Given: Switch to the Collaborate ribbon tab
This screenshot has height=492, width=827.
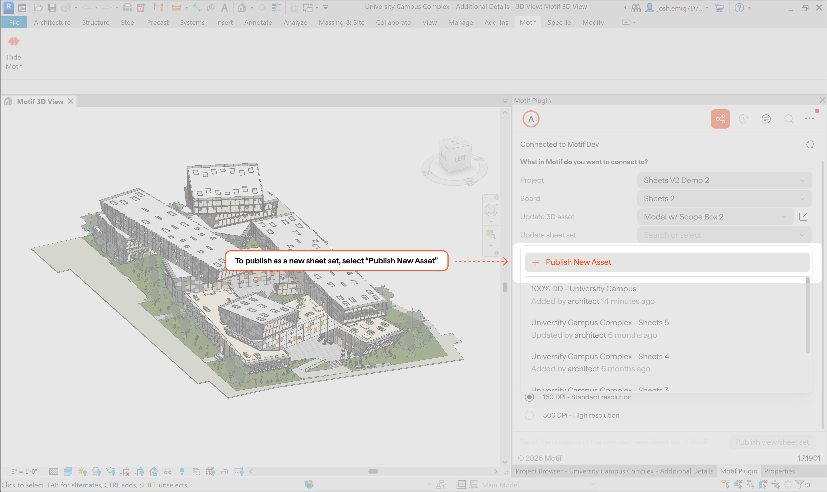Looking at the screenshot, I should [x=393, y=22].
